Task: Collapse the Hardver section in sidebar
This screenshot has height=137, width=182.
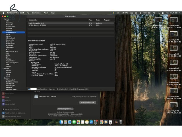Action: tap(3, 19)
